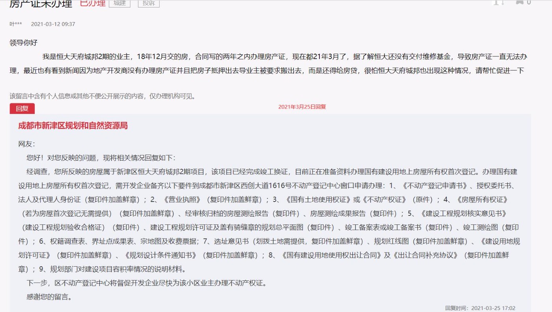Click the red 已办理 status label
This screenshot has width=552, height=312.
tap(93, 3)
